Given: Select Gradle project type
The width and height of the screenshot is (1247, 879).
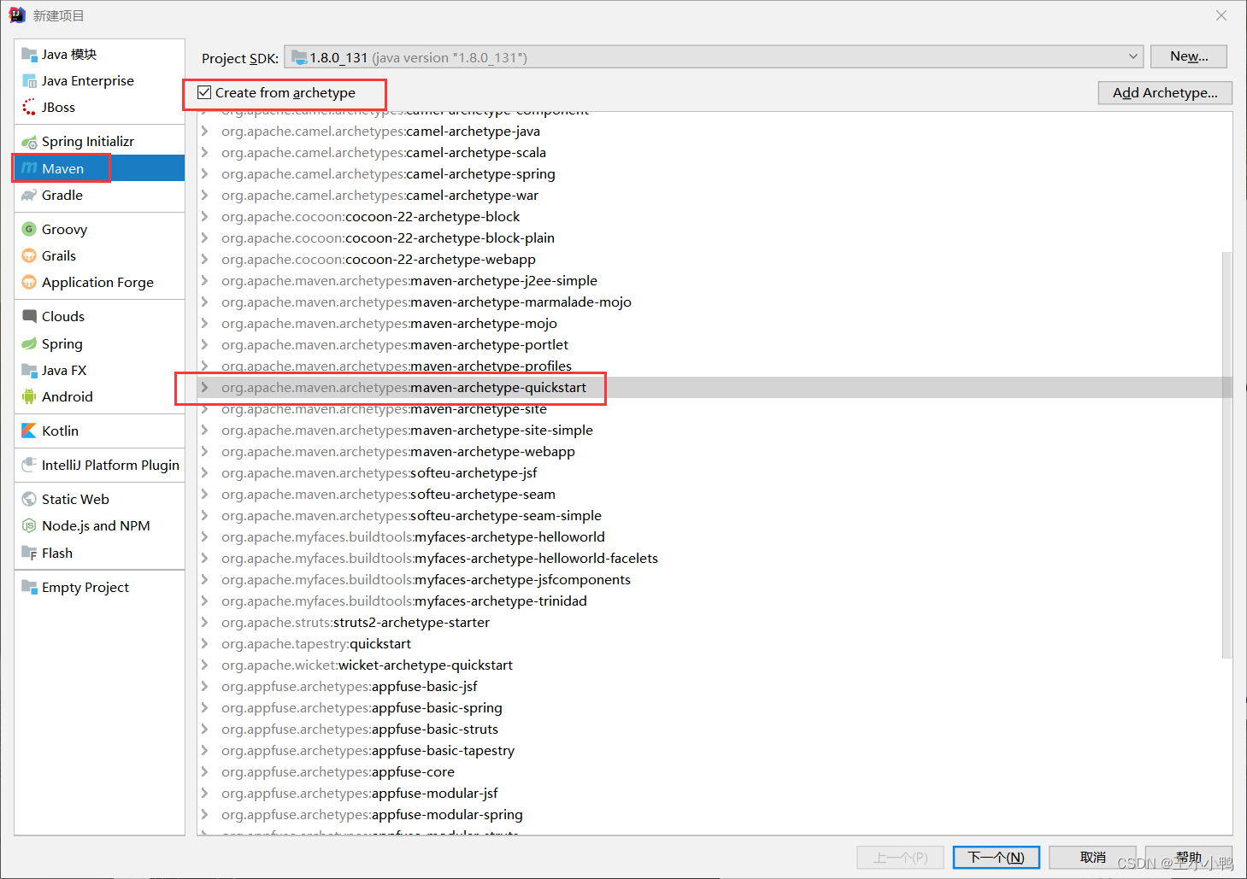Looking at the screenshot, I should (x=99, y=195).
